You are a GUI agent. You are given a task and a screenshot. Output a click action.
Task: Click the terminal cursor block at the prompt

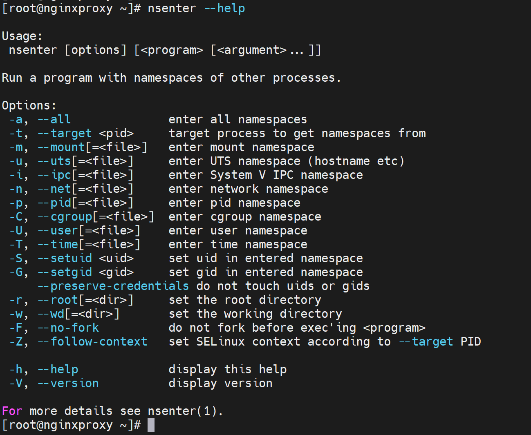[x=151, y=425]
